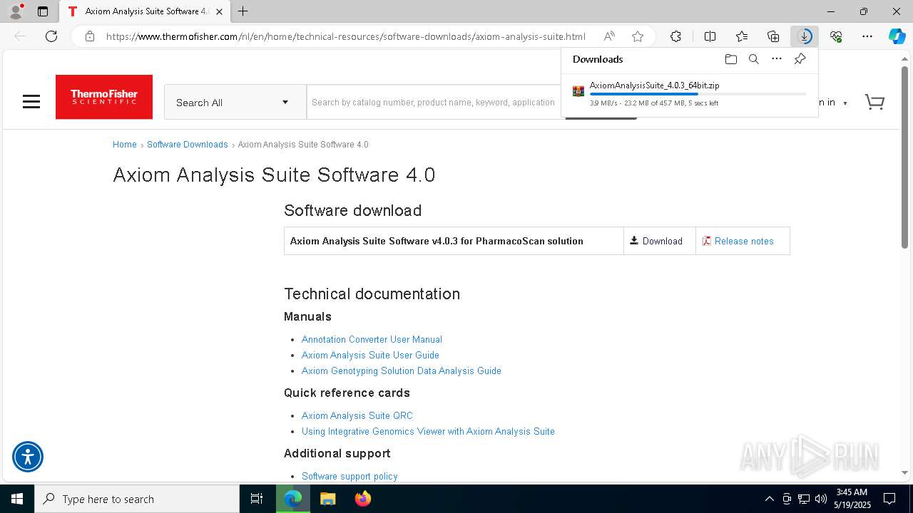Open the browser profile icon
Viewport: 913px width, 513px height.
tap(15, 11)
